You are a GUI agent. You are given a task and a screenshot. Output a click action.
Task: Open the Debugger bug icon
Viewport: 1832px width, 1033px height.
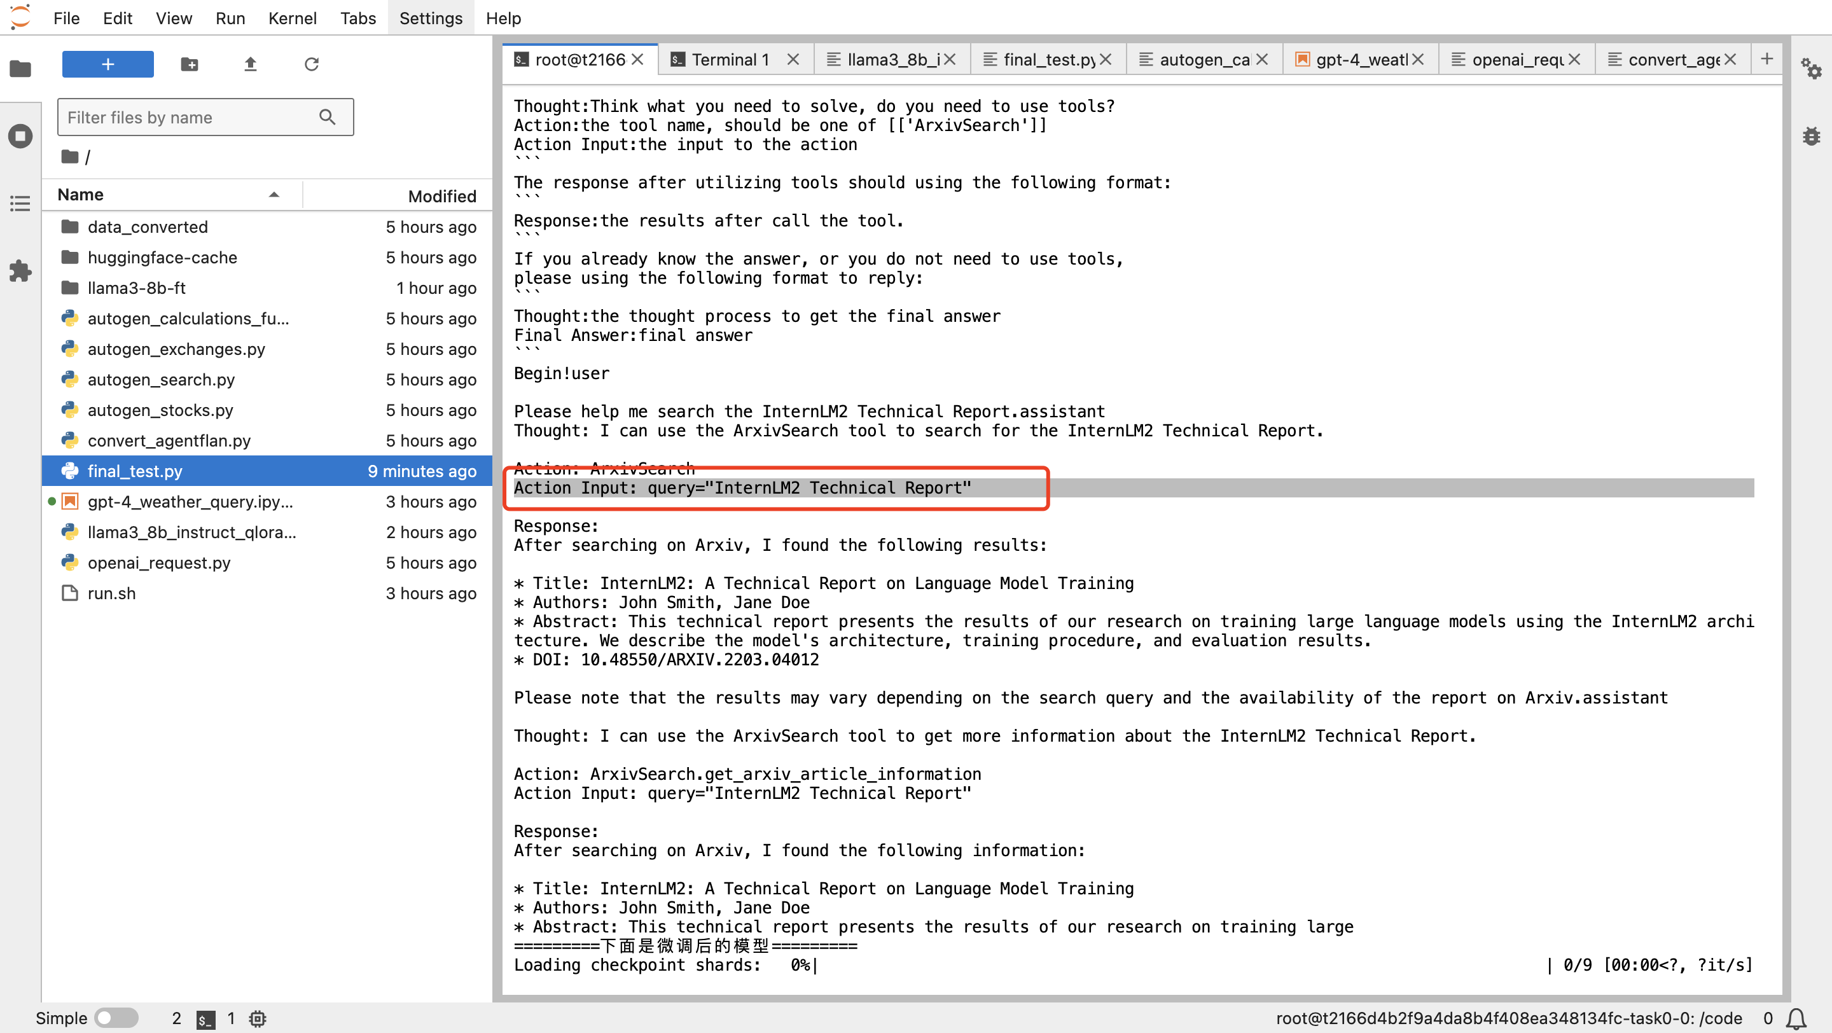pyautogui.click(x=1810, y=135)
